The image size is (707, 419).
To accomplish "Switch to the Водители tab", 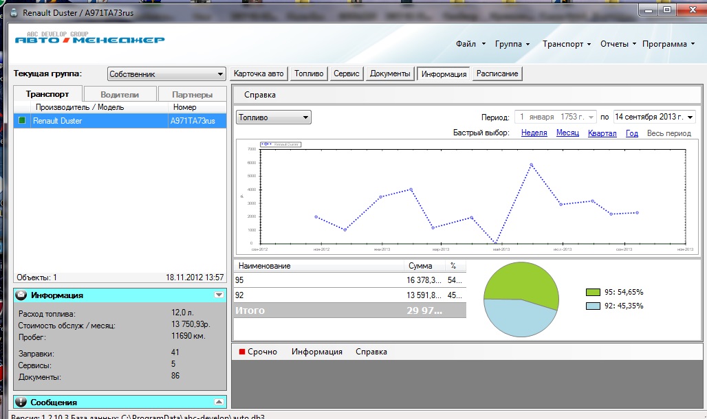I will (120, 95).
